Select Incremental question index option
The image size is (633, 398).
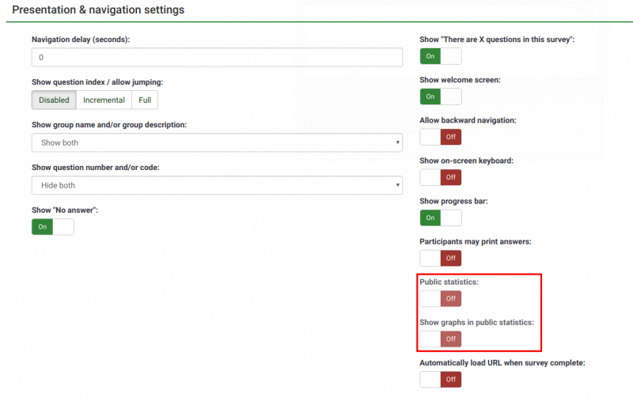pos(104,100)
